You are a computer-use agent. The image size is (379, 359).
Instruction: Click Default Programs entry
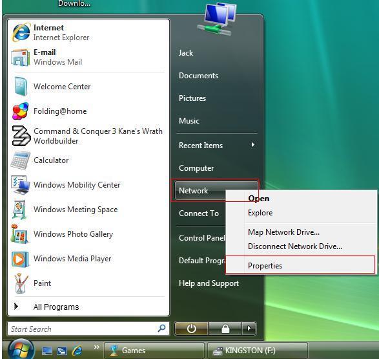pos(202,261)
